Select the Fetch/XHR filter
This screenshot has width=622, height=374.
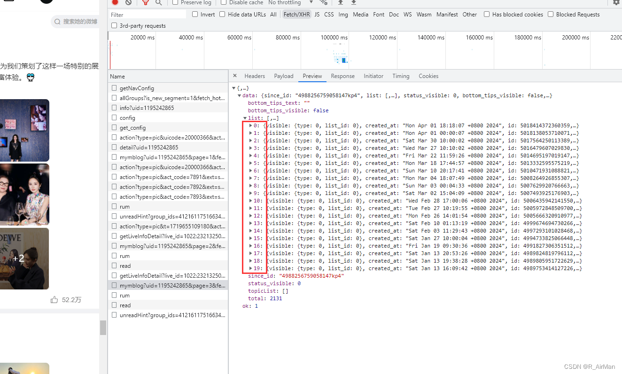click(x=297, y=15)
